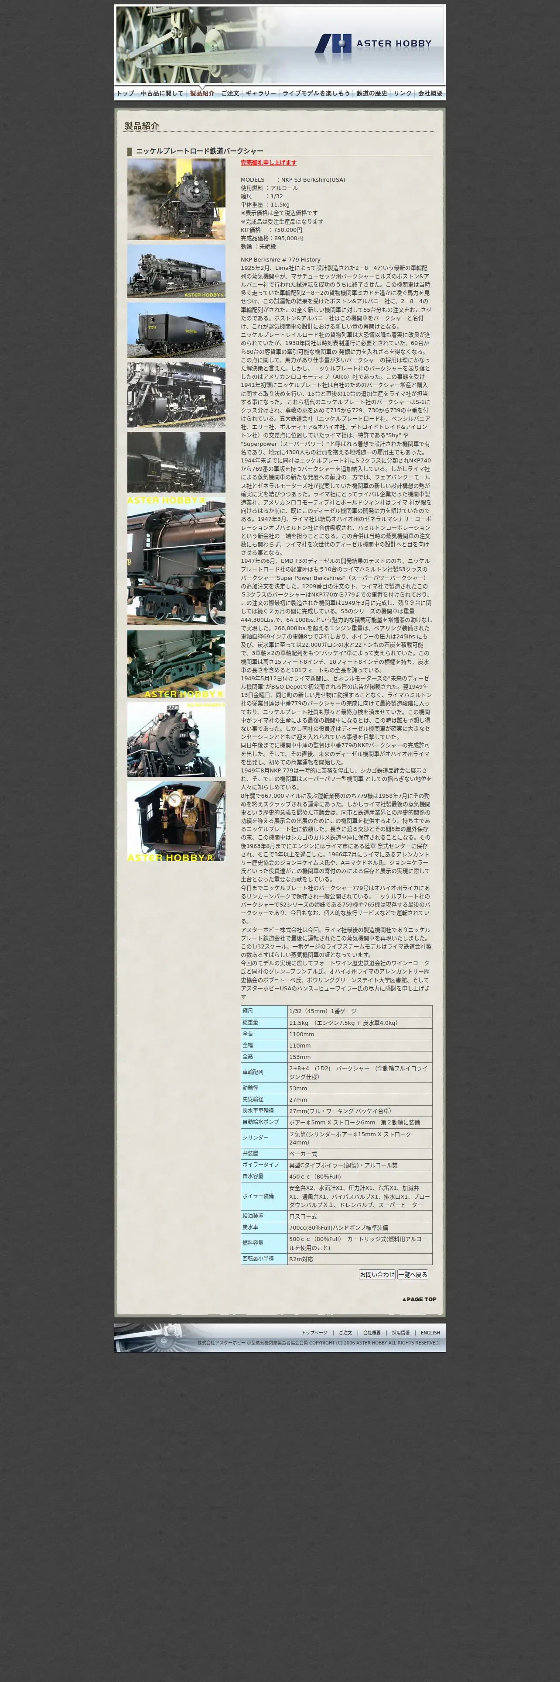Click the '11.5kg（エンジン7.5kg + 炭水車4.0kg）' cell
The image size is (560, 1682).
tap(360, 1023)
